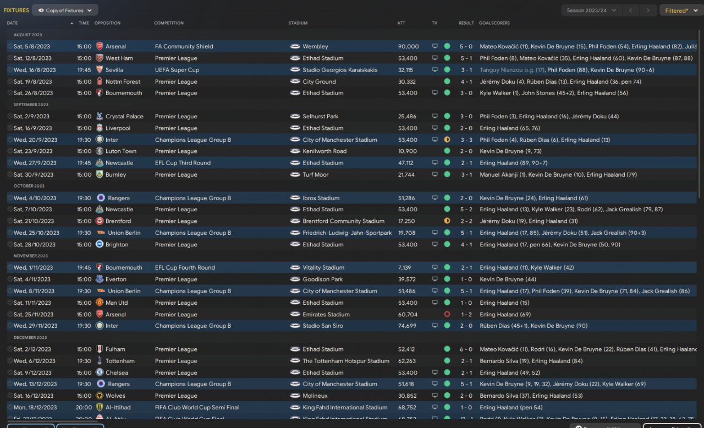Viewport: 704px width, 428px height.
Task: Click the Man Utd club crest
Action: pyautogui.click(x=100, y=303)
